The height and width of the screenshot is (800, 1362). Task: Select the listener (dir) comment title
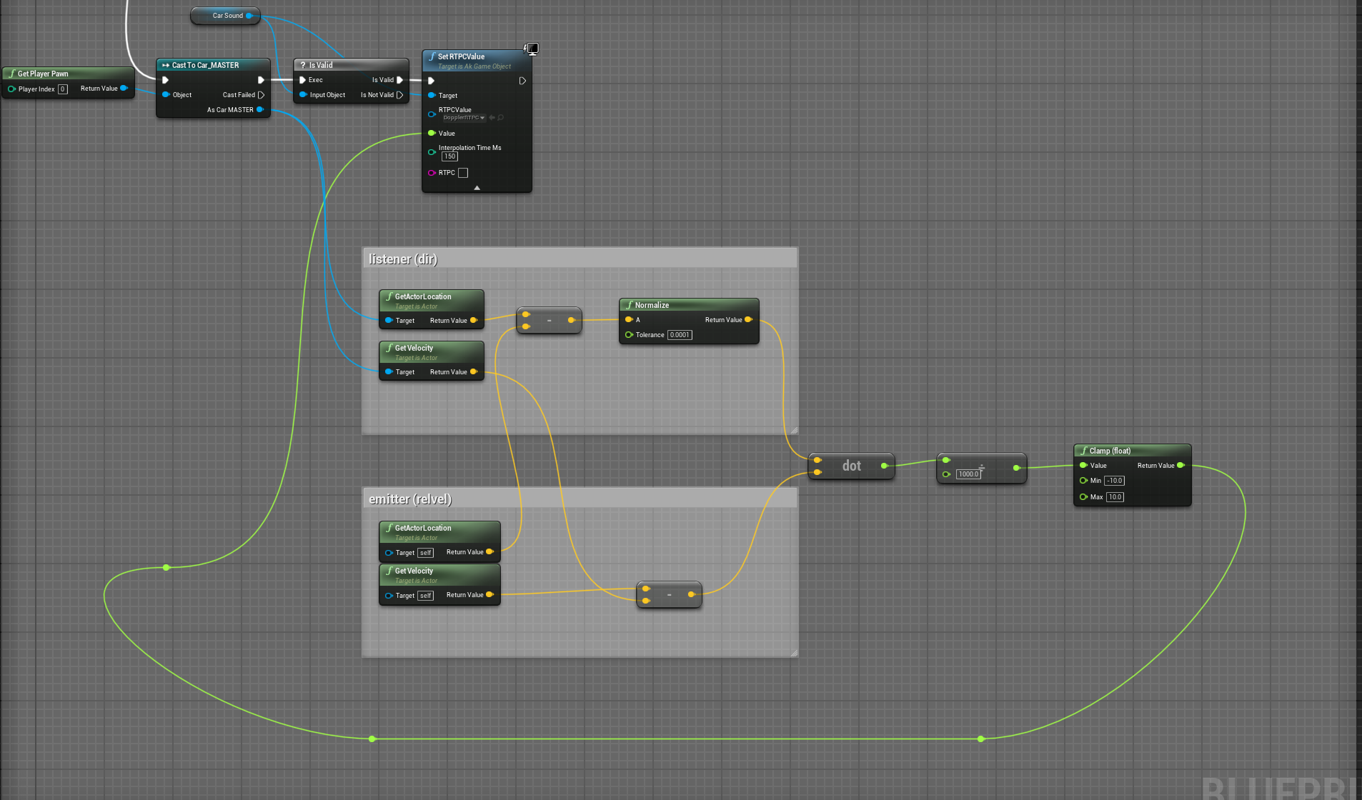402,259
